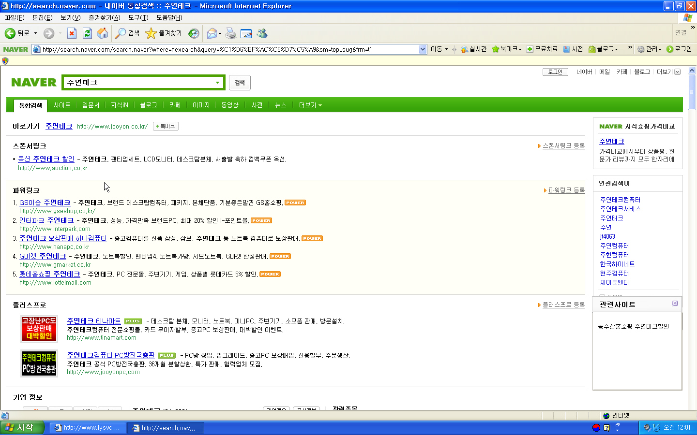Click the +북마크 button next to jooyon URL
Viewport: 697px width, 435px height.
[x=166, y=126]
